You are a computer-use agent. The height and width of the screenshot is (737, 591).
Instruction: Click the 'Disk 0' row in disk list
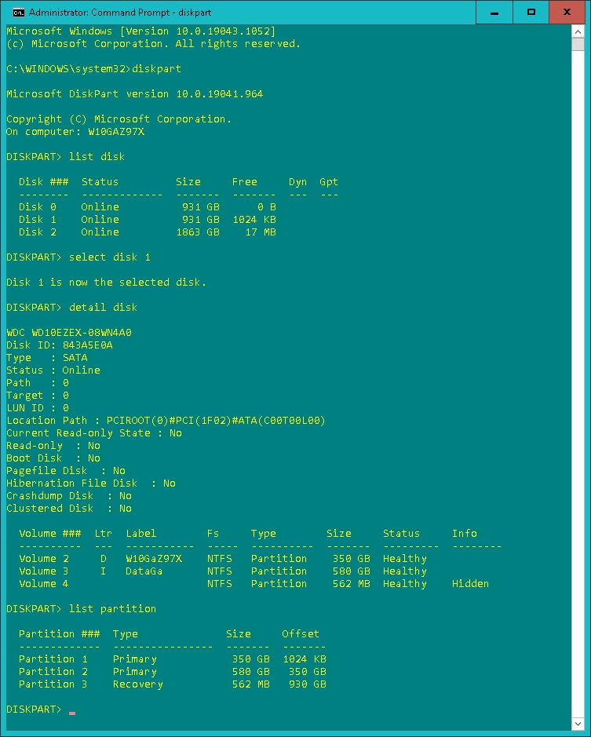pyautogui.click(x=148, y=206)
